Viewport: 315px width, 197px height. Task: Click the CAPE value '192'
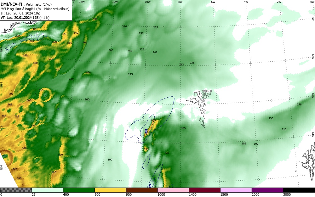pyautogui.click(x=256, y=144)
